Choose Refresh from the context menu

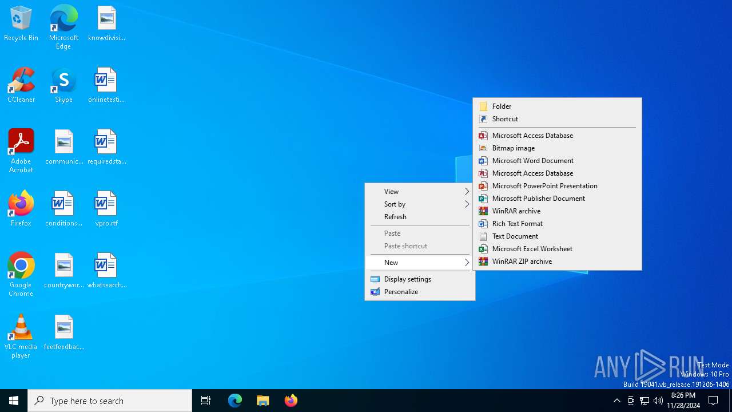point(420,217)
